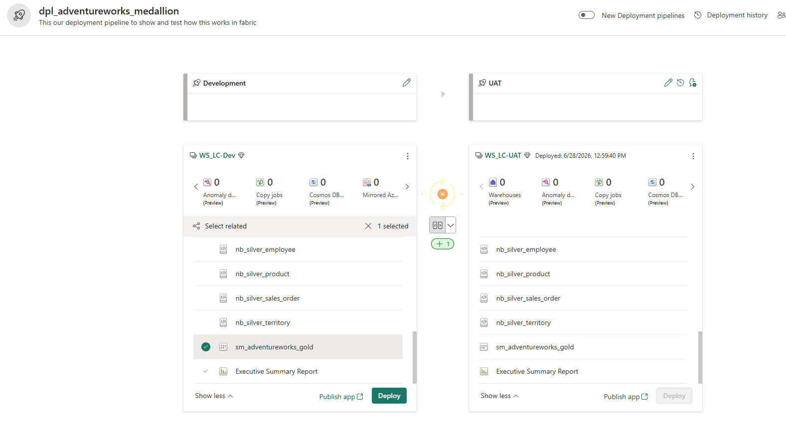Image resolution: width=786 pixels, height=423 pixels.
Task: Uncheck sm_adventureworks_gold in Development list
Action: (206, 347)
